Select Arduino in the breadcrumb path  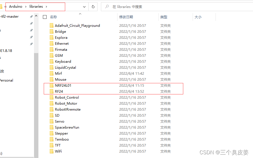point(16,7)
